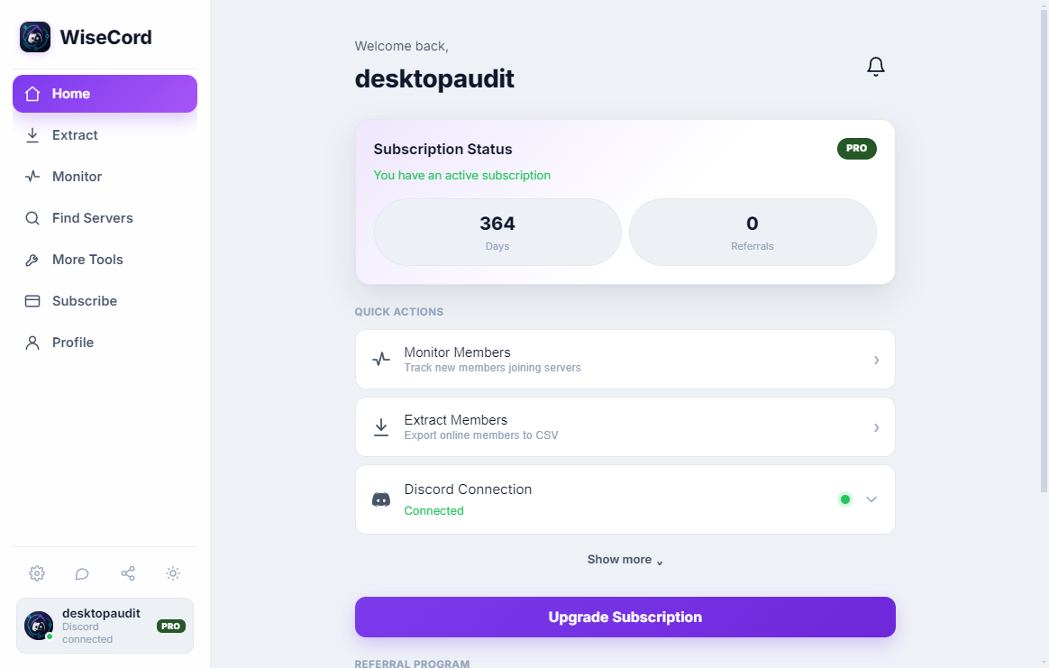
Task: Click the PRO badge in Subscription Status card
Action: tap(856, 149)
